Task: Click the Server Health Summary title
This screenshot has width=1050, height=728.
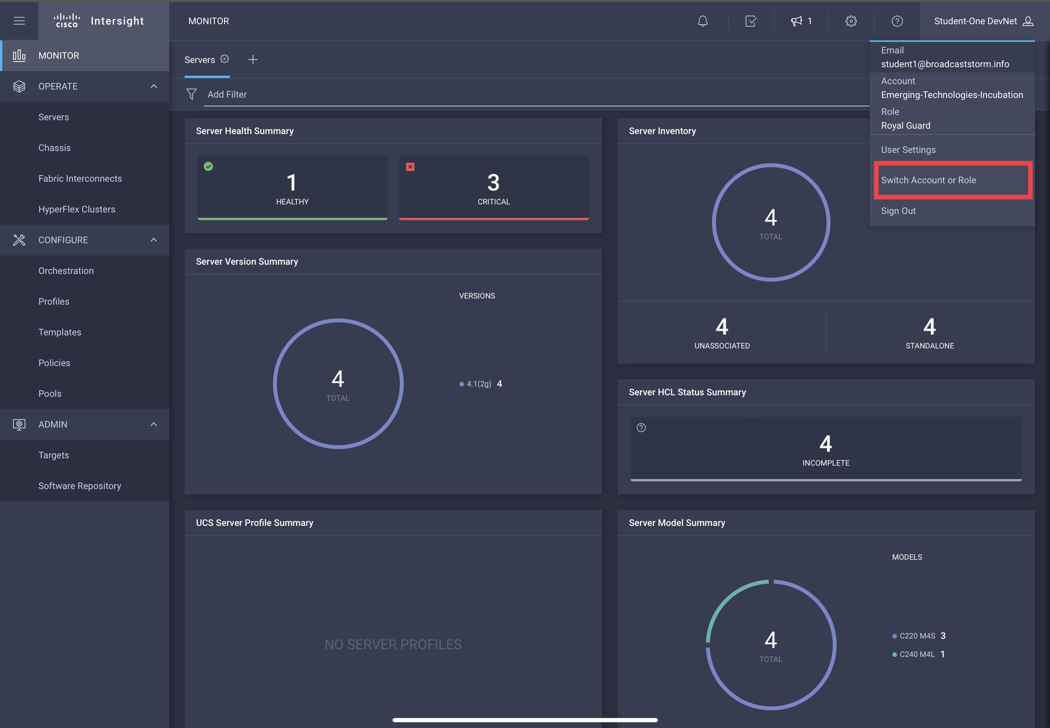Action: click(245, 131)
